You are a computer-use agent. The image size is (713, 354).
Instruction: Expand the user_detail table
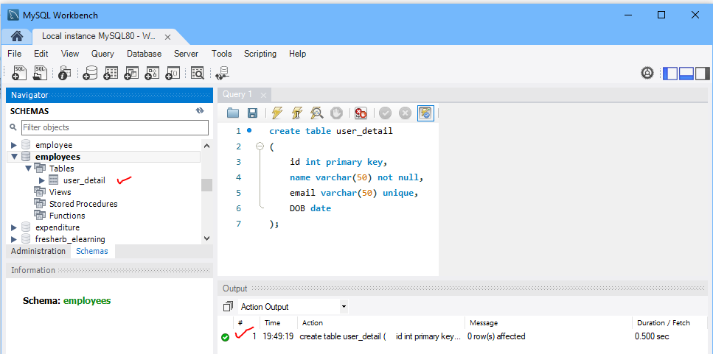42,180
